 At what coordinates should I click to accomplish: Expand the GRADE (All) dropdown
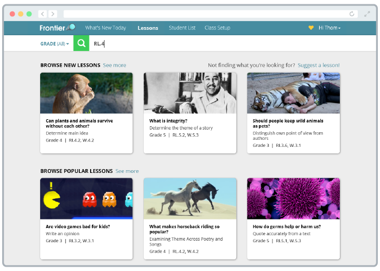point(54,43)
